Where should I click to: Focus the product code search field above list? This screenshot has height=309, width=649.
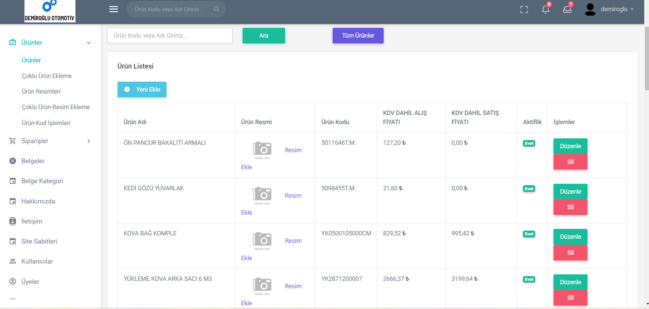(170, 36)
